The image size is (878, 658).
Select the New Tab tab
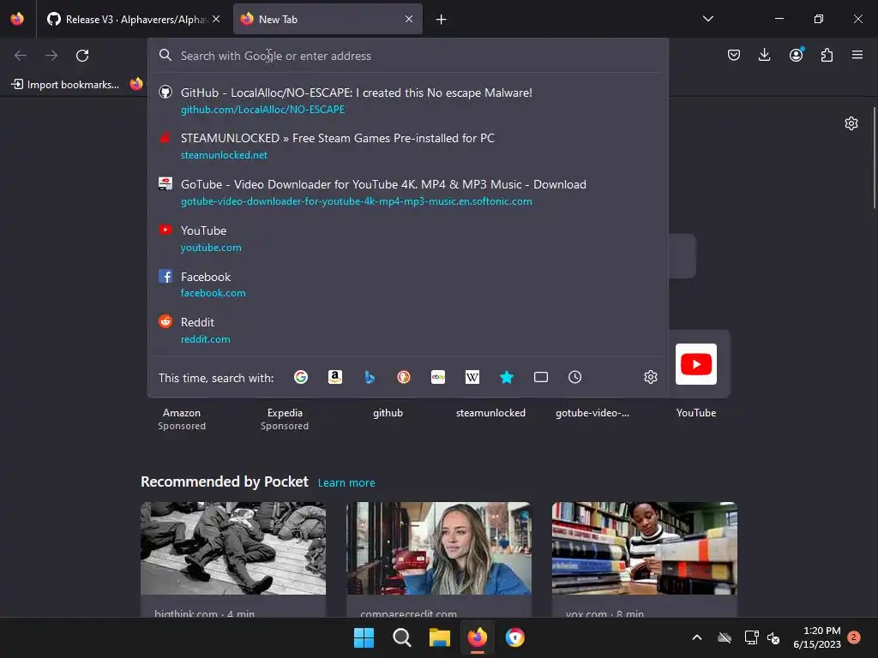(x=328, y=20)
